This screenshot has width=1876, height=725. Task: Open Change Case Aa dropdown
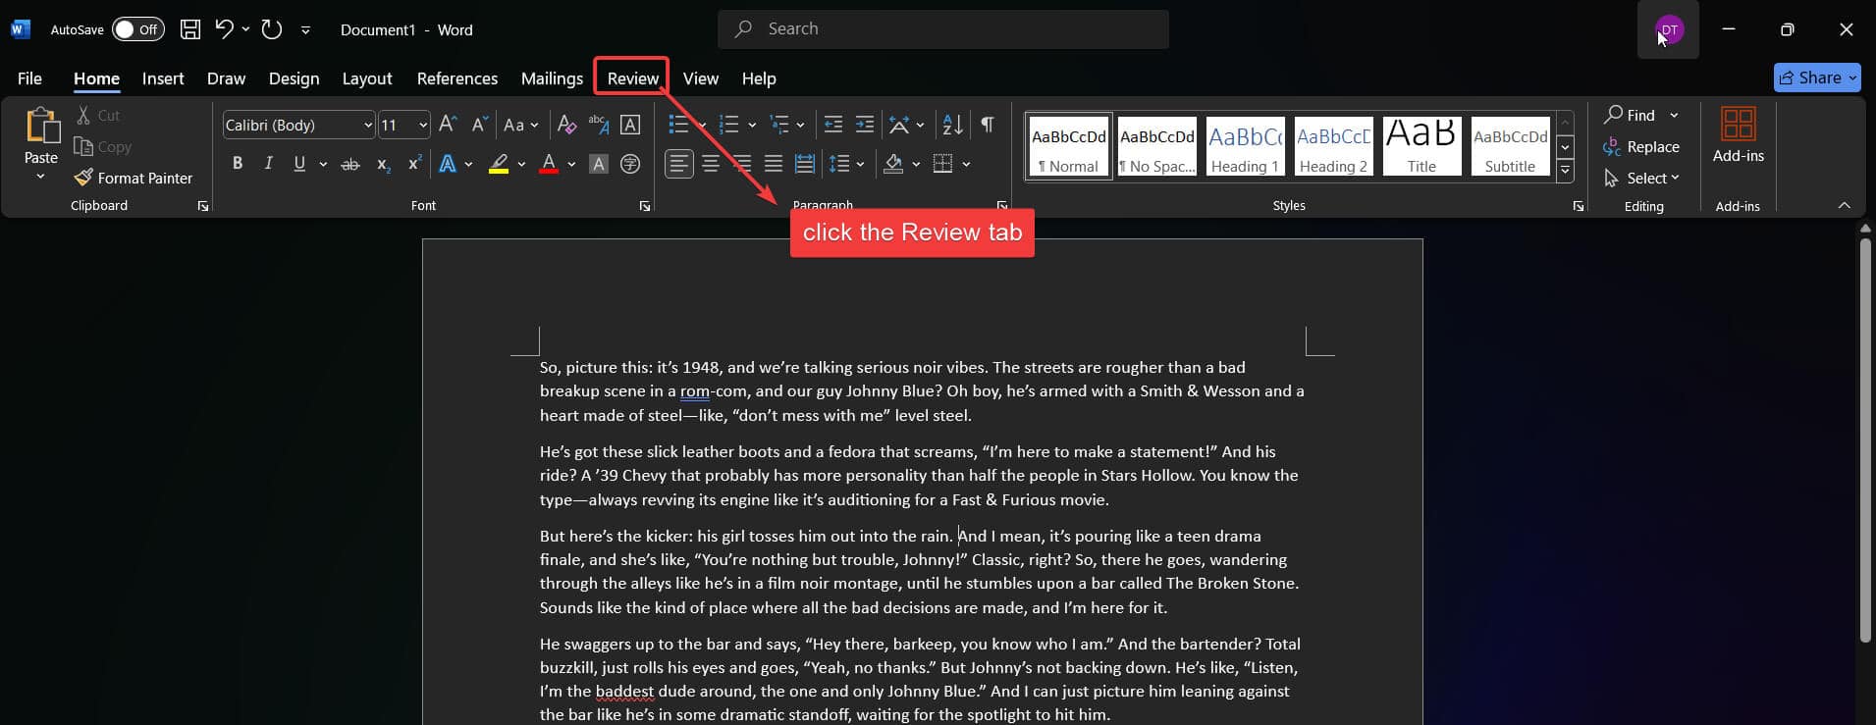(x=520, y=125)
